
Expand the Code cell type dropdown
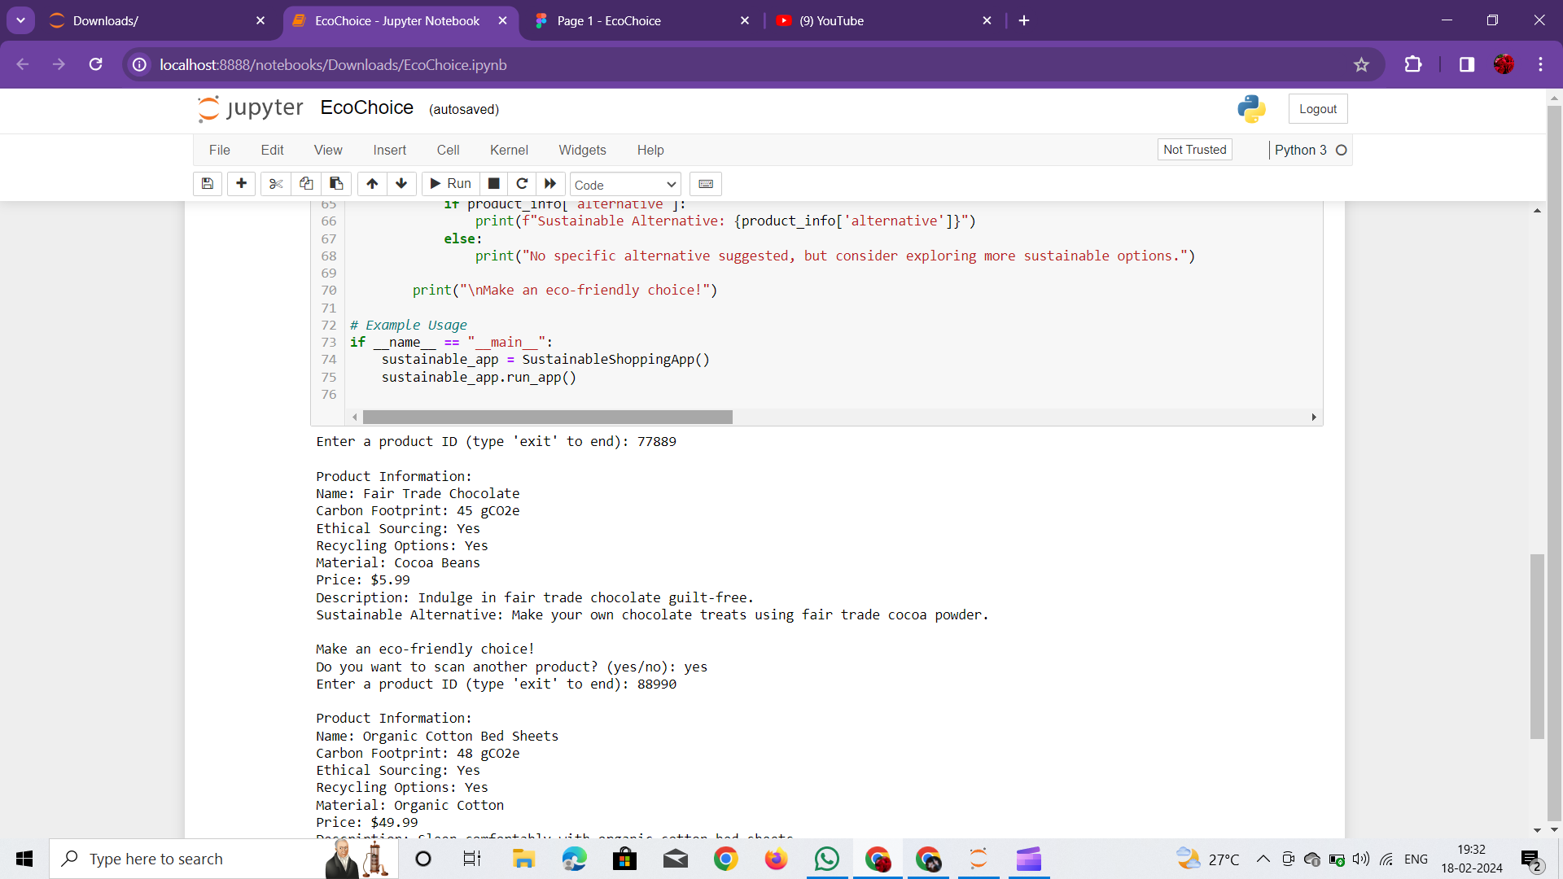625,185
